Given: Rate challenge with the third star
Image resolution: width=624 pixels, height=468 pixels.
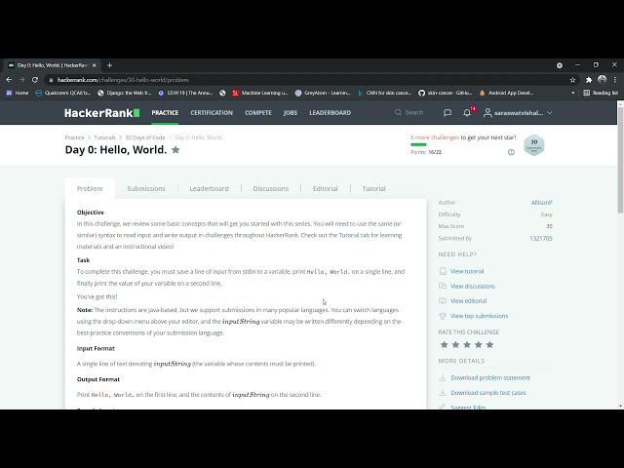Looking at the screenshot, I should click(467, 344).
